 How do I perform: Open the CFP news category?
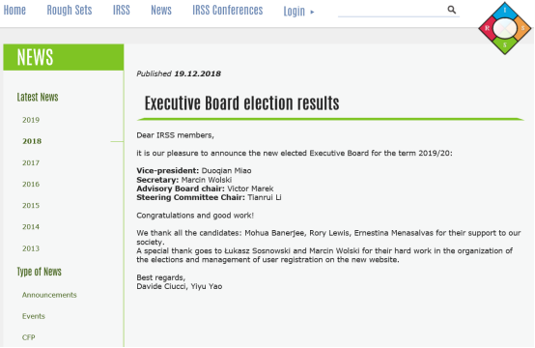28,337
